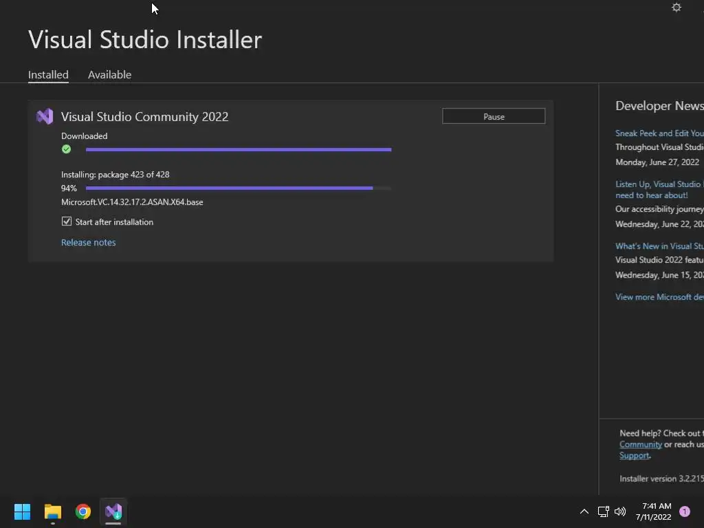Click the Installer version text
The image size is (704, 528).
(x=661, y=478)
